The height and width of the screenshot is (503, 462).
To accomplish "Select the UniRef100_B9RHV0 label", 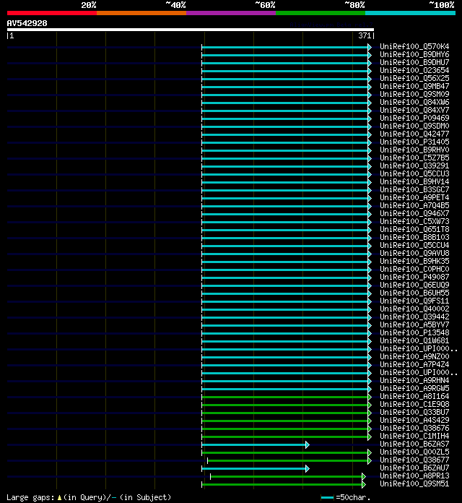I will 414,150.
